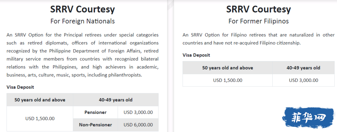
Task: Click the 'SRRV Courtesy' Foreign Nationals heading
Action: click(x=82, y=9)
